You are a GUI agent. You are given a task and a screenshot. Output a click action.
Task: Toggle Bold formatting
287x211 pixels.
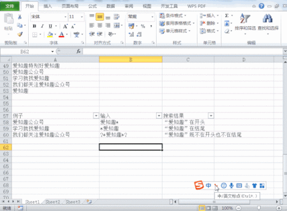point(34,26)
